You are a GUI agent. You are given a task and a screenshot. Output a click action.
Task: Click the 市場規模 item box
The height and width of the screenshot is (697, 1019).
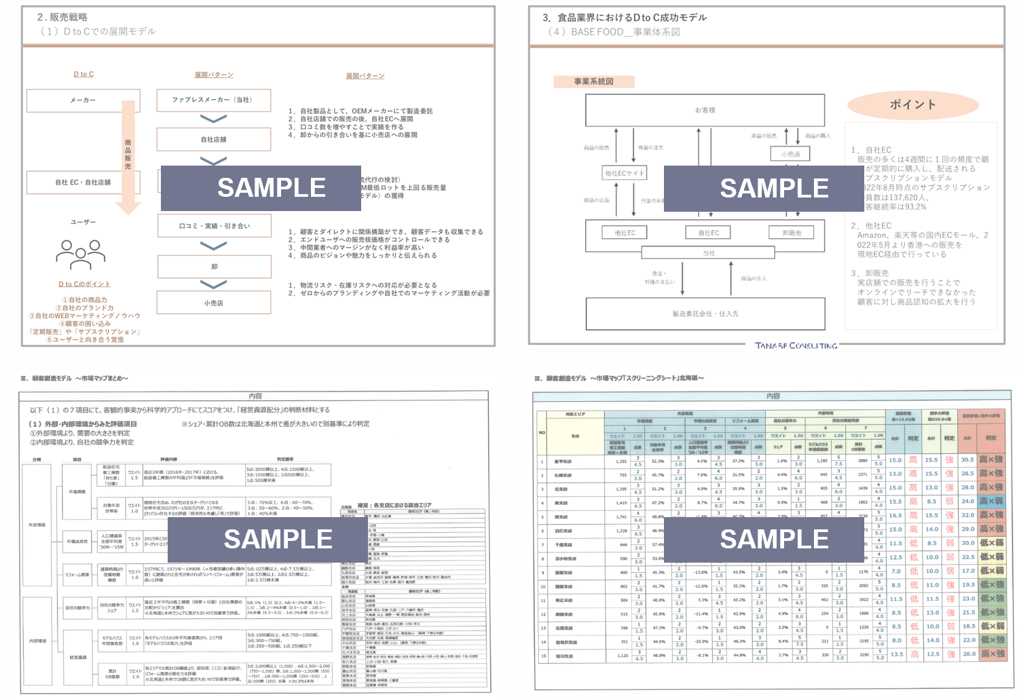pyautogui.click(x=77, y=491)
